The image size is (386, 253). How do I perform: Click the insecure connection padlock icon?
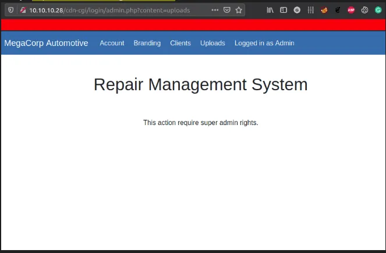pos(22,10)
